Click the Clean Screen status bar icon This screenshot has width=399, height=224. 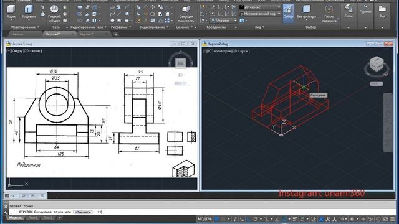(x=386, y=219)
